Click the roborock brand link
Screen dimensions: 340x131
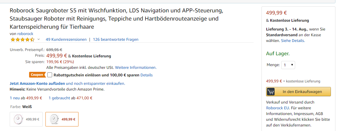25,34
